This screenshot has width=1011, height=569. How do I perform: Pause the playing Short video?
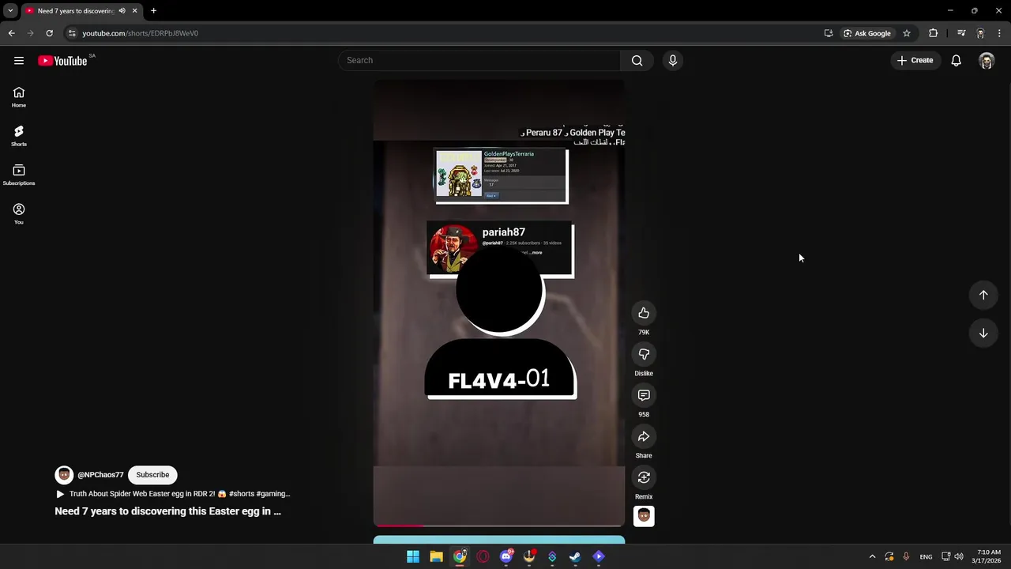[498, 303]
